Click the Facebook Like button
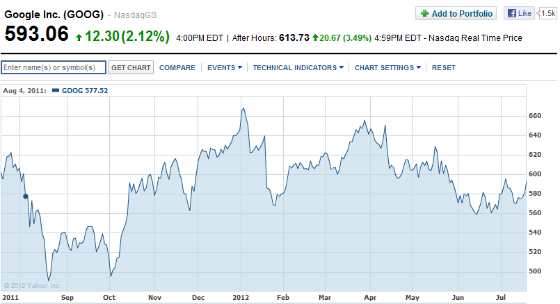Viewport: 560px width, 304px height. pos(519,14)
